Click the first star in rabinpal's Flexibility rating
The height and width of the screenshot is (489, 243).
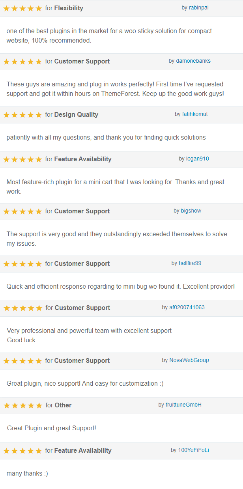(x=6, y=8)
